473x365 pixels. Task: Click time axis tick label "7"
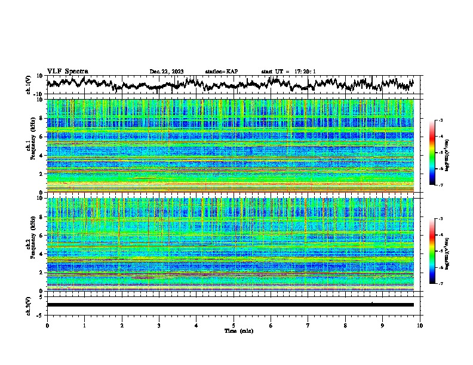point(308,326)
